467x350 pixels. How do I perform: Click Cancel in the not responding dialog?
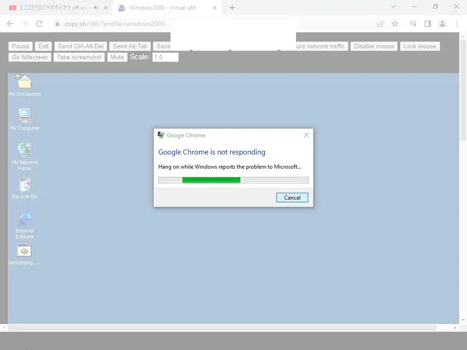point(292,198)
